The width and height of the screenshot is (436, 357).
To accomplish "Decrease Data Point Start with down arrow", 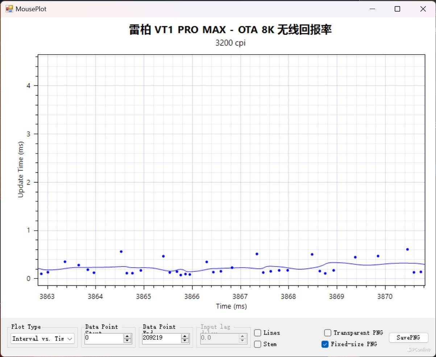I will click(127, 341).
